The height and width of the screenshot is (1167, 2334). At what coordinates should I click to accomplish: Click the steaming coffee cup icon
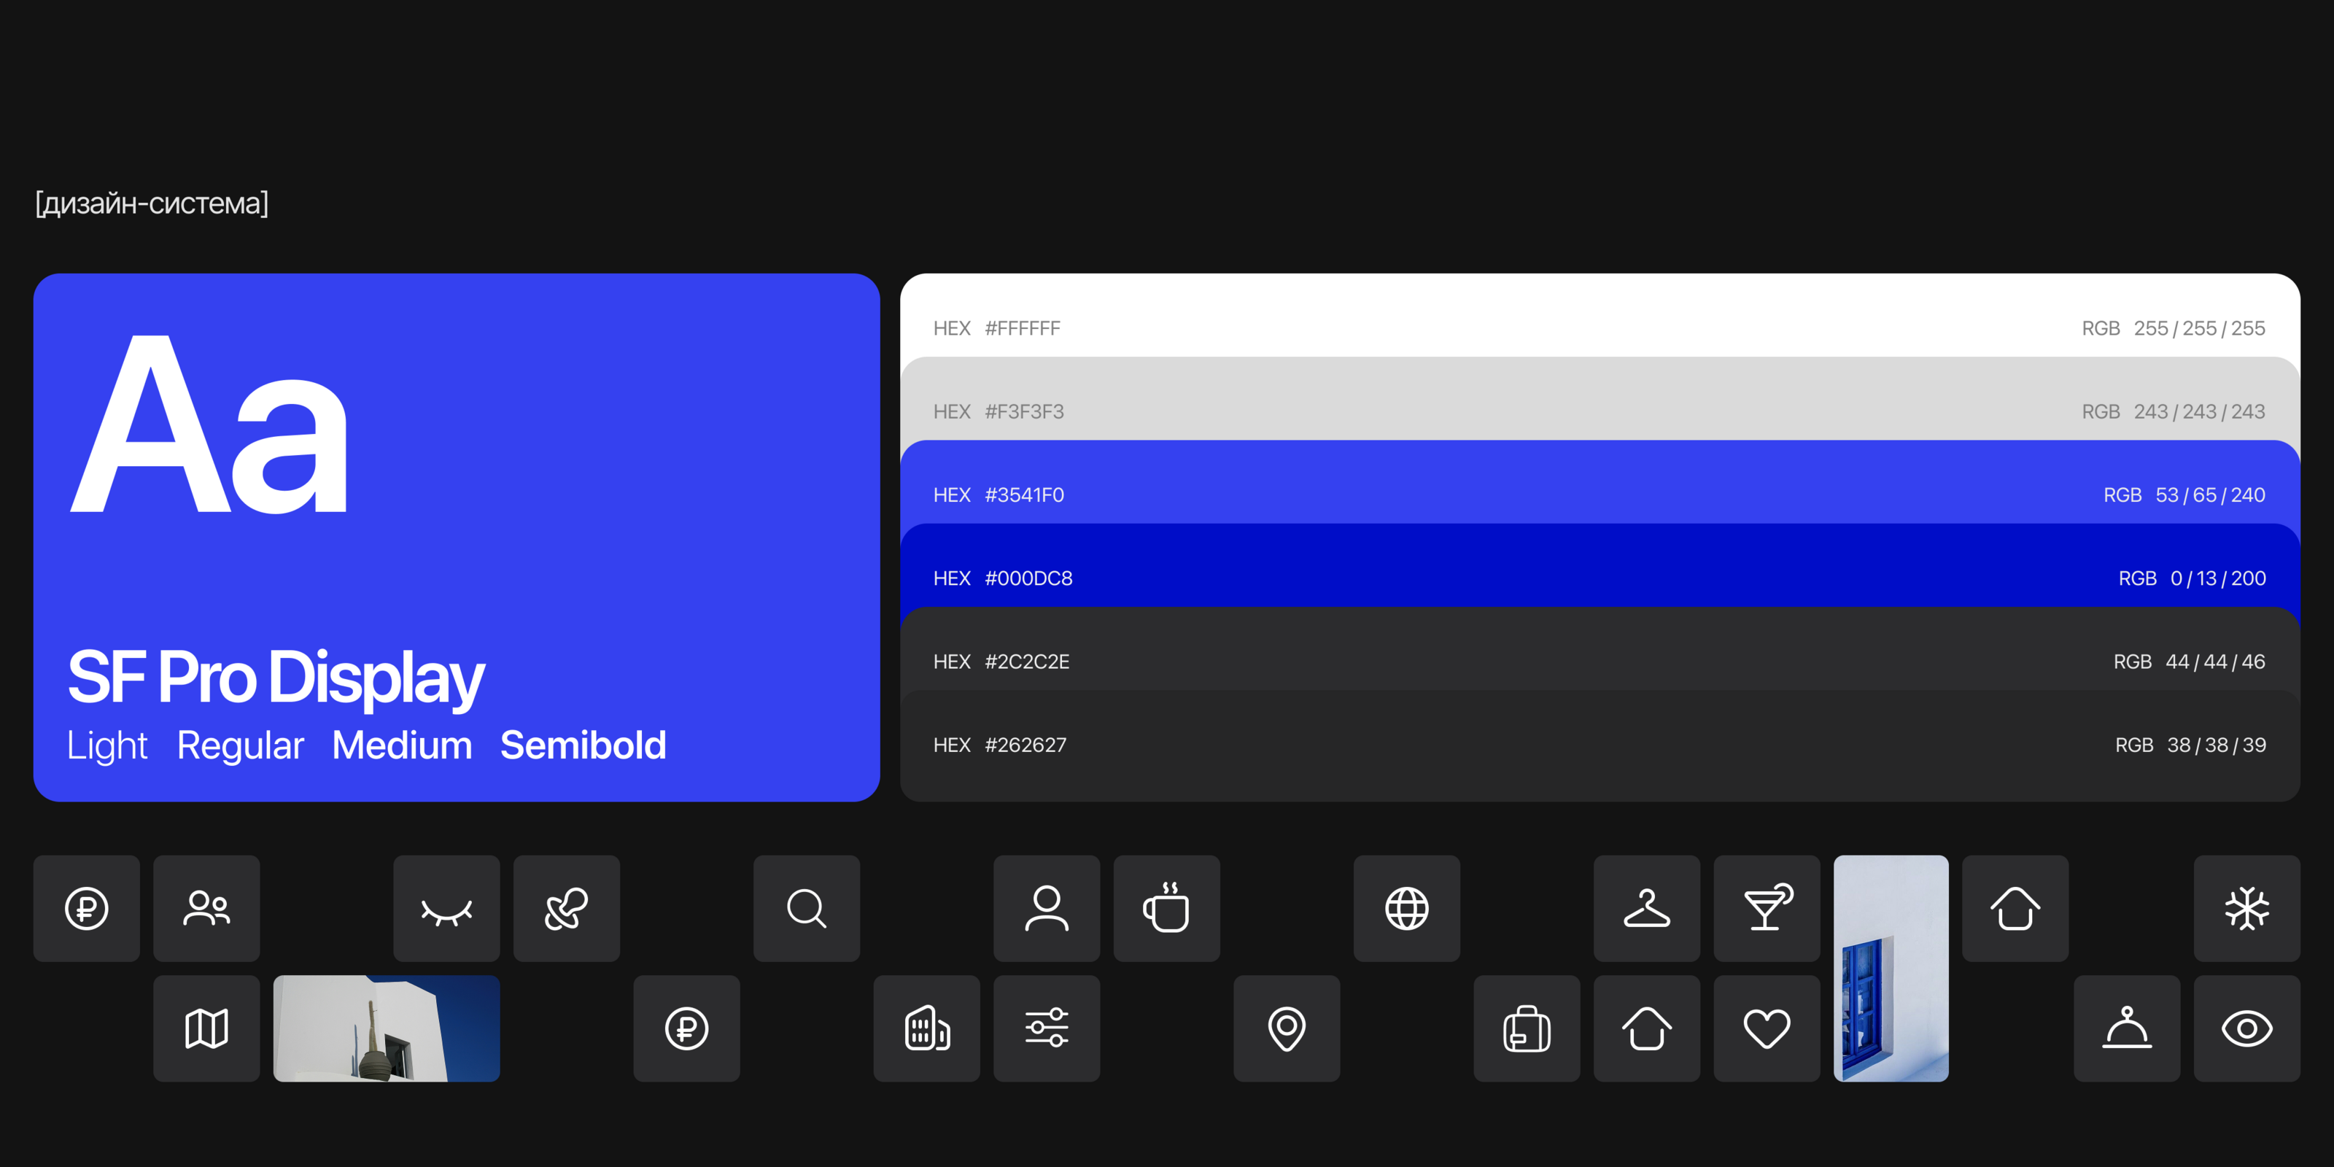tap(1166, 908)
